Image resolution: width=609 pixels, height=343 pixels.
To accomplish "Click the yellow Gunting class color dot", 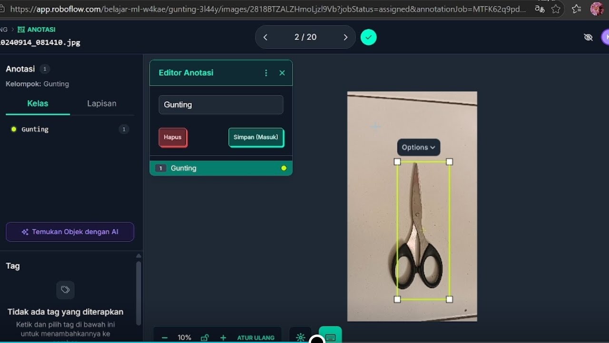I will pyautogui.click(x=14, y=129).
